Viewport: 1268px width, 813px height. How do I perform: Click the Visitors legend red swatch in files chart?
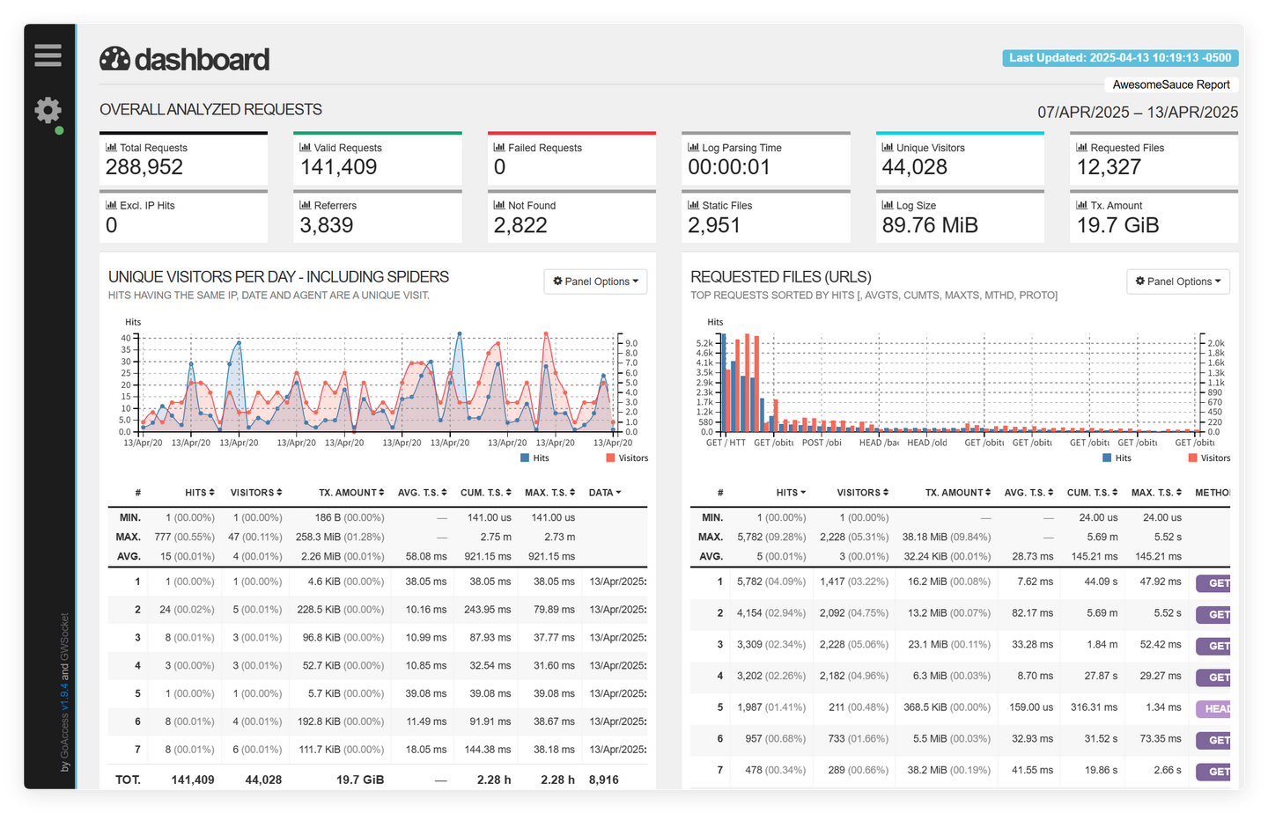1193,458
